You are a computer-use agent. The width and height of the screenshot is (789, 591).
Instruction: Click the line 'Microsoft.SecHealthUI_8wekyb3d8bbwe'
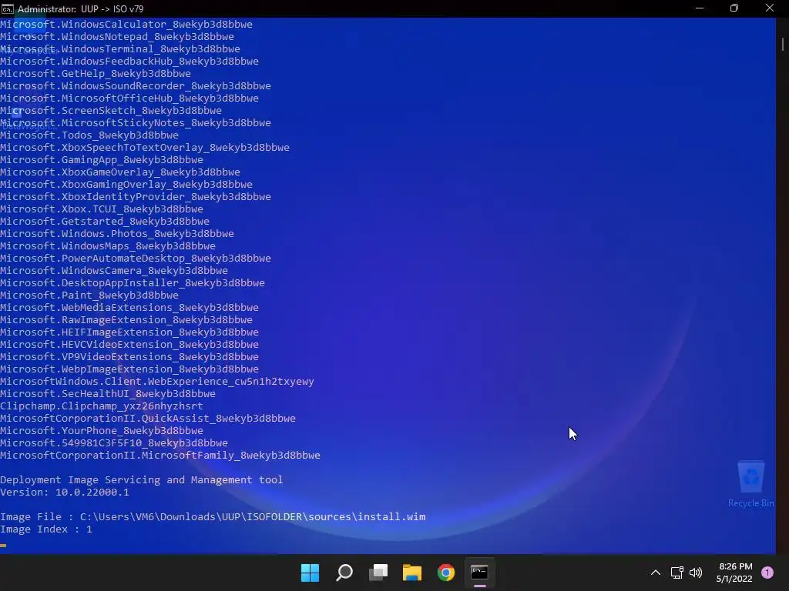tap(108, 393)
